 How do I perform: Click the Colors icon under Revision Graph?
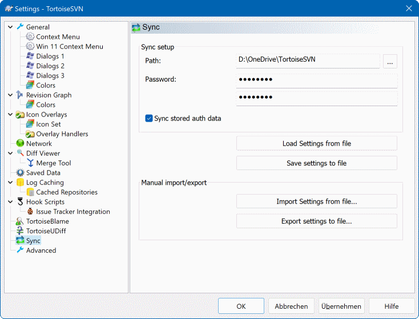pos(30,104)
